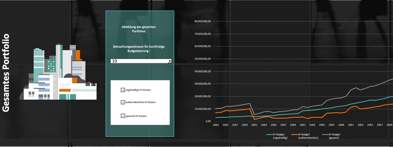Click the 2035 year label on axis
This screenshot has height=147, width=393.
pyautogui.click(x=273, y=125)
